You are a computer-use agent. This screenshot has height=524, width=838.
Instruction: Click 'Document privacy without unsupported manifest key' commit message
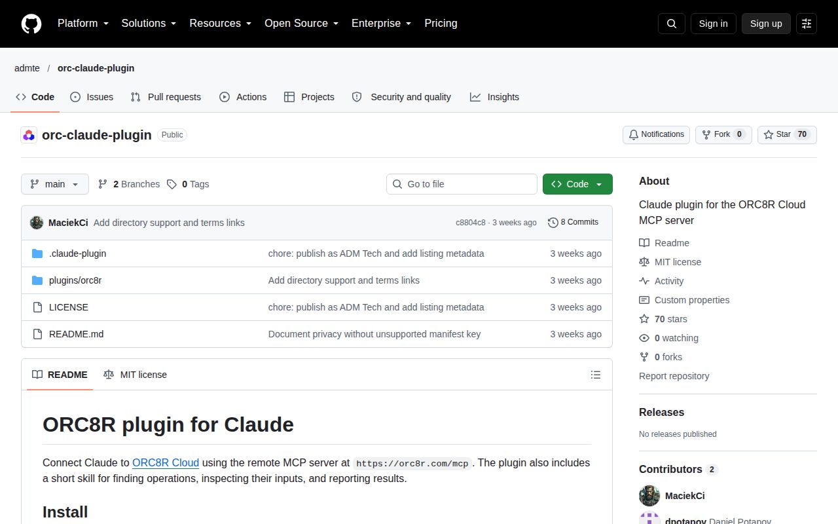coord(374,334)
